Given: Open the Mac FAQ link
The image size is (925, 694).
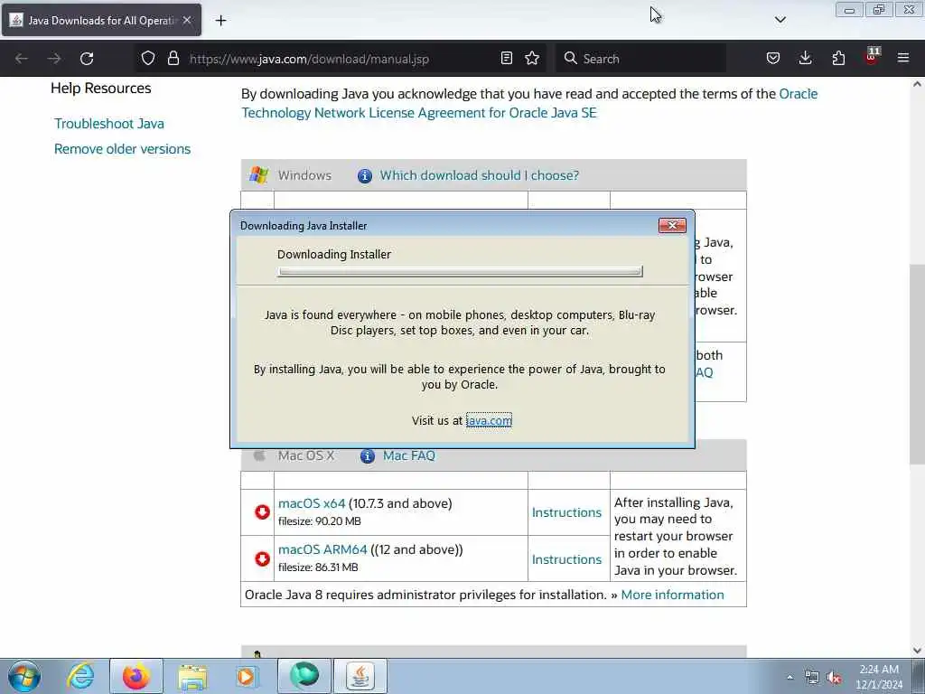Looking at the screenshot, I should [x=409, y=455].
